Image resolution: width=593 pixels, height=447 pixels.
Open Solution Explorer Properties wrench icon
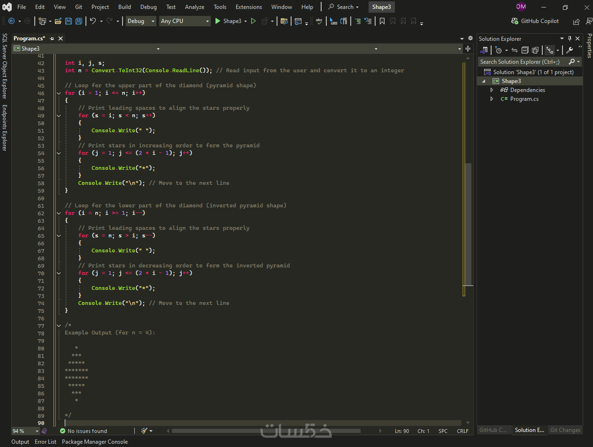point(570,50)
